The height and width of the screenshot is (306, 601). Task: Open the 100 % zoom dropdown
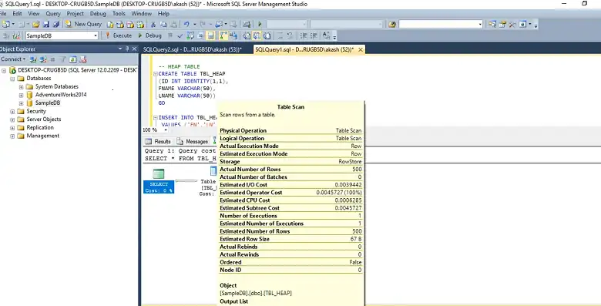(x=166, y=130)
